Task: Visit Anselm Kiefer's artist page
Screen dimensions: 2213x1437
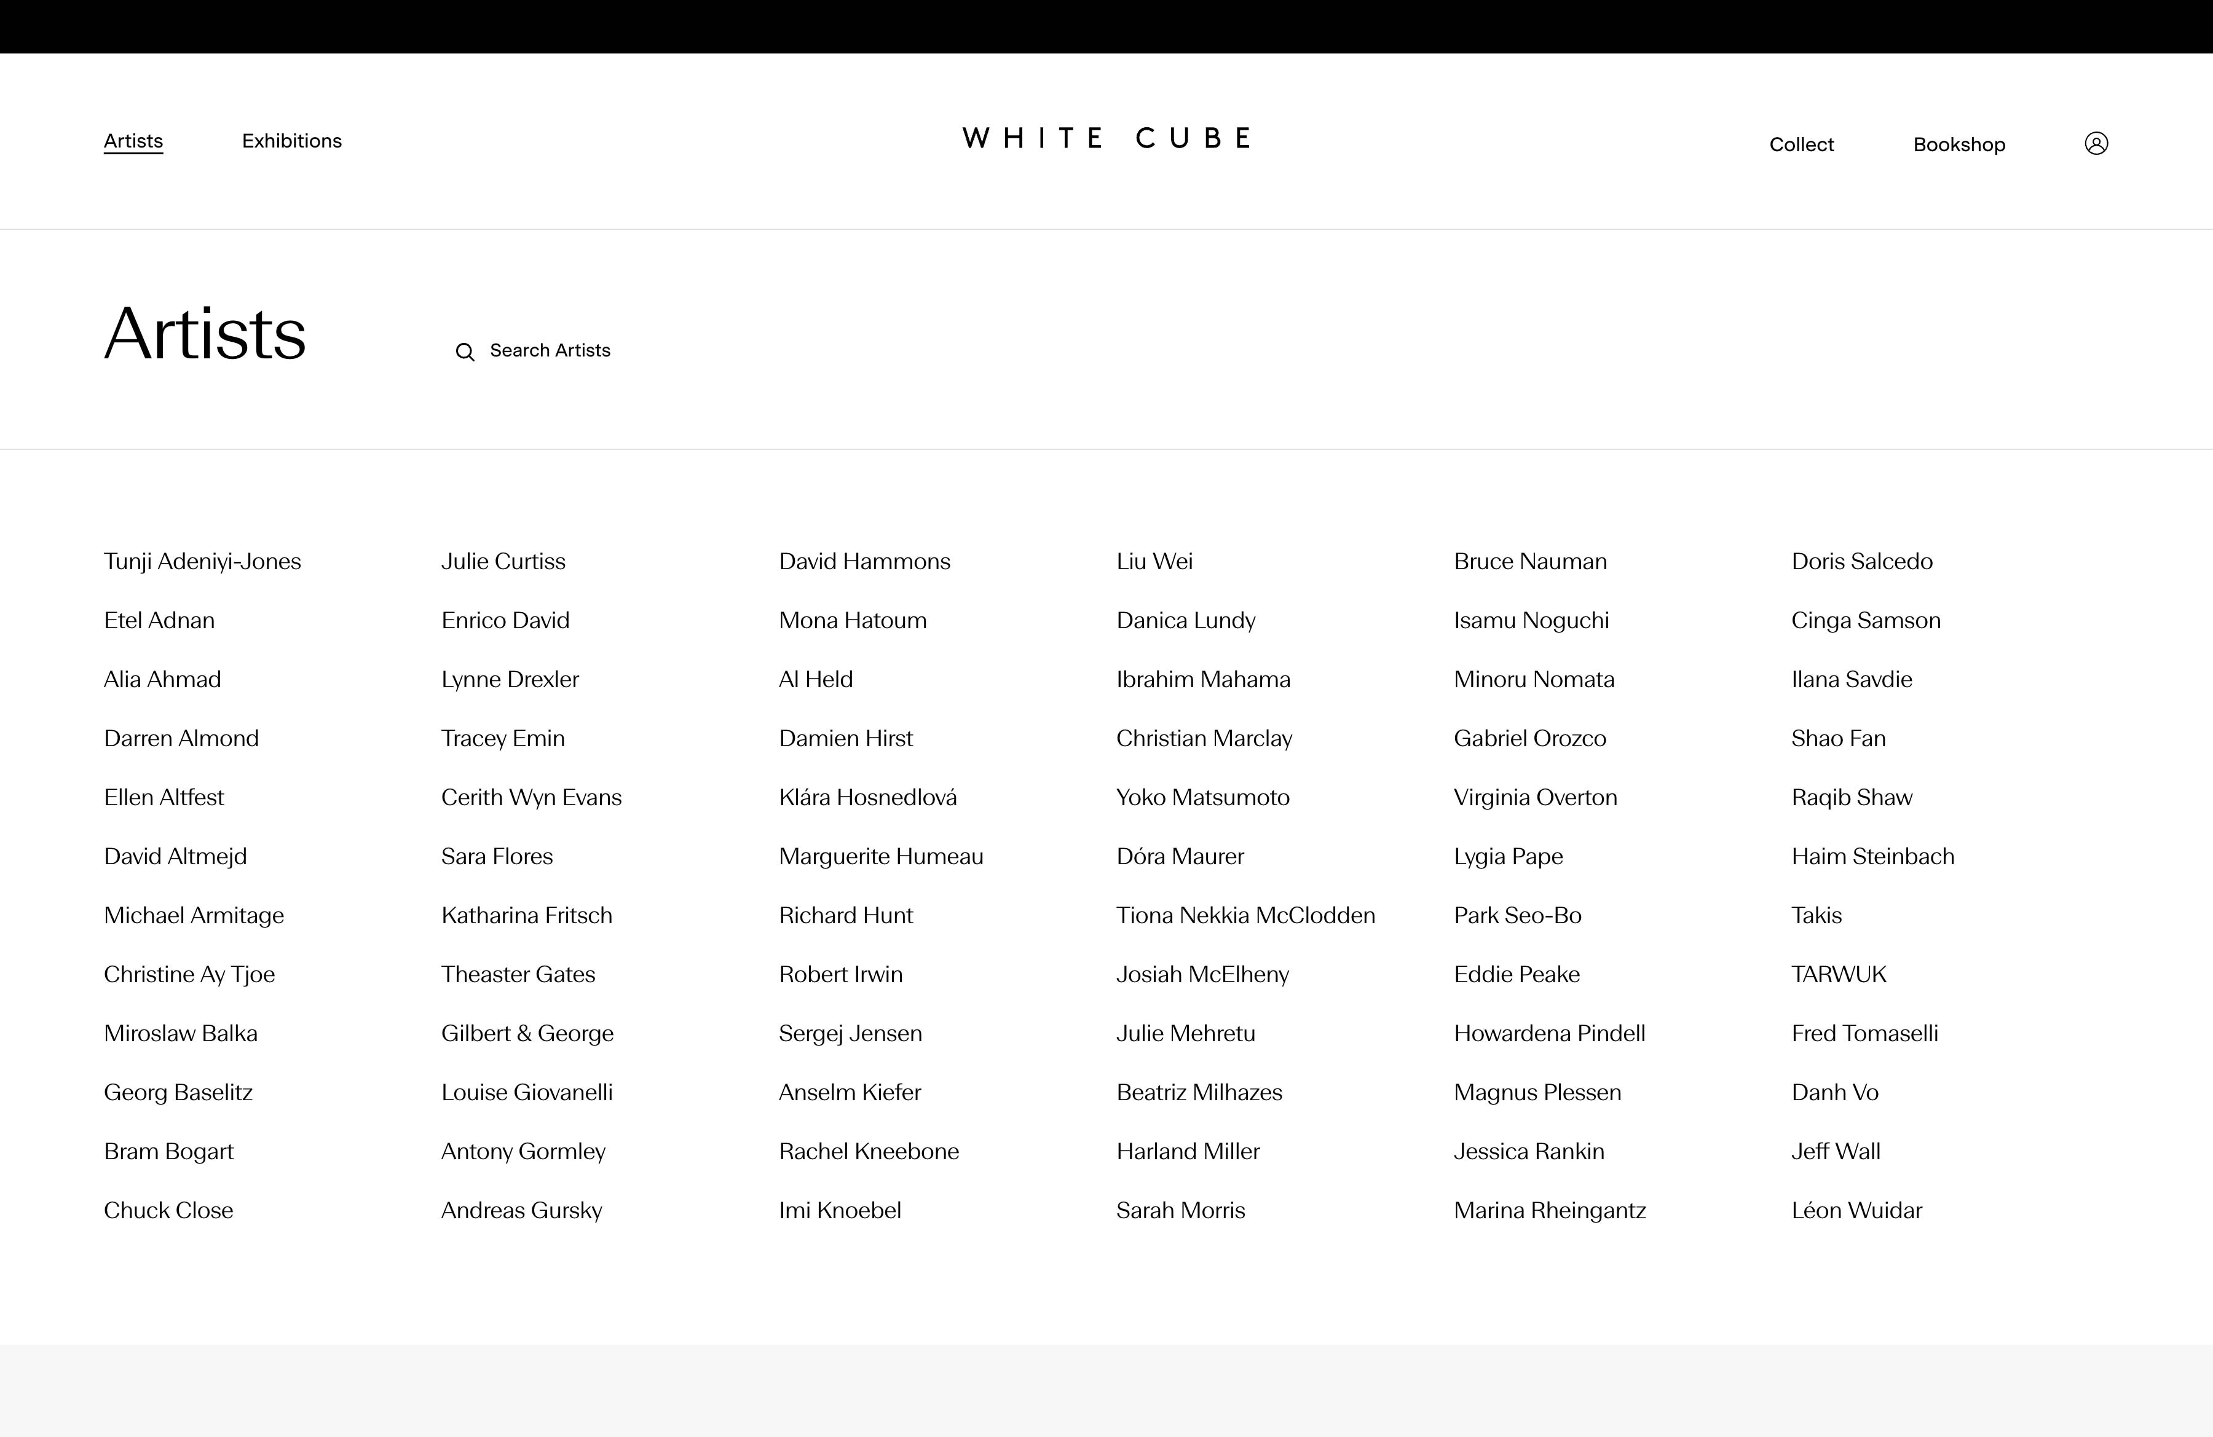Action: [850, 1092]
